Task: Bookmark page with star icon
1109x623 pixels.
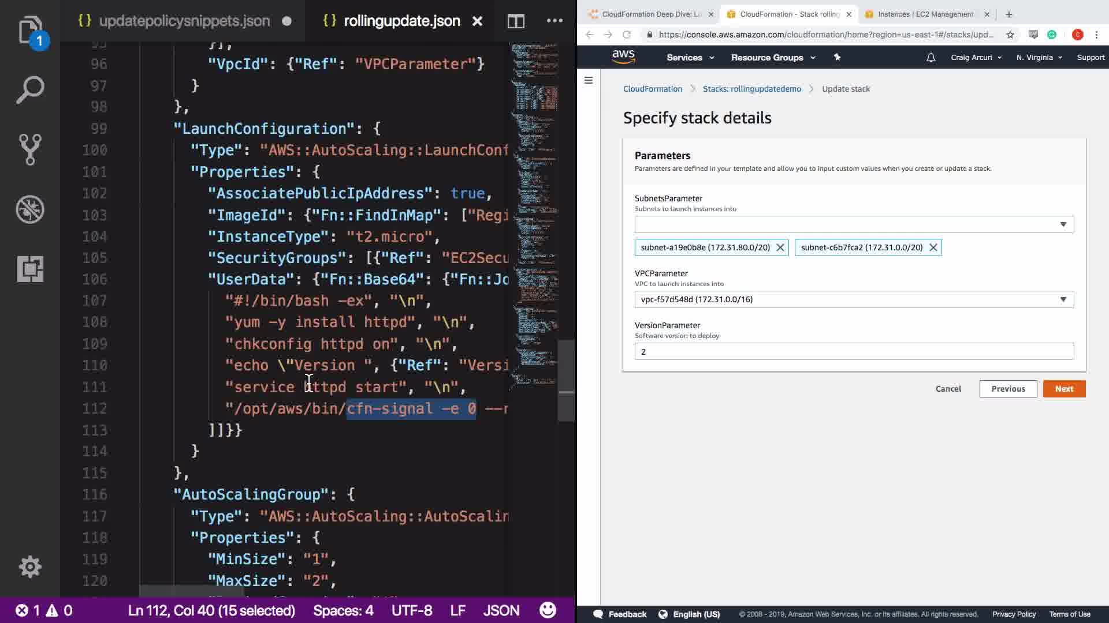Action: (x=1010, y=35)
